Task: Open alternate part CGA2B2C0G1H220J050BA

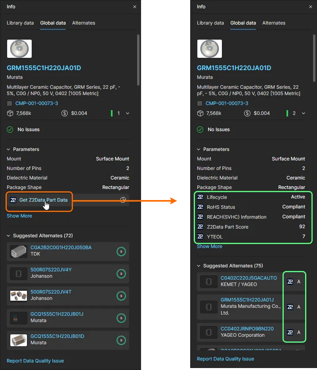Action: 61,248
